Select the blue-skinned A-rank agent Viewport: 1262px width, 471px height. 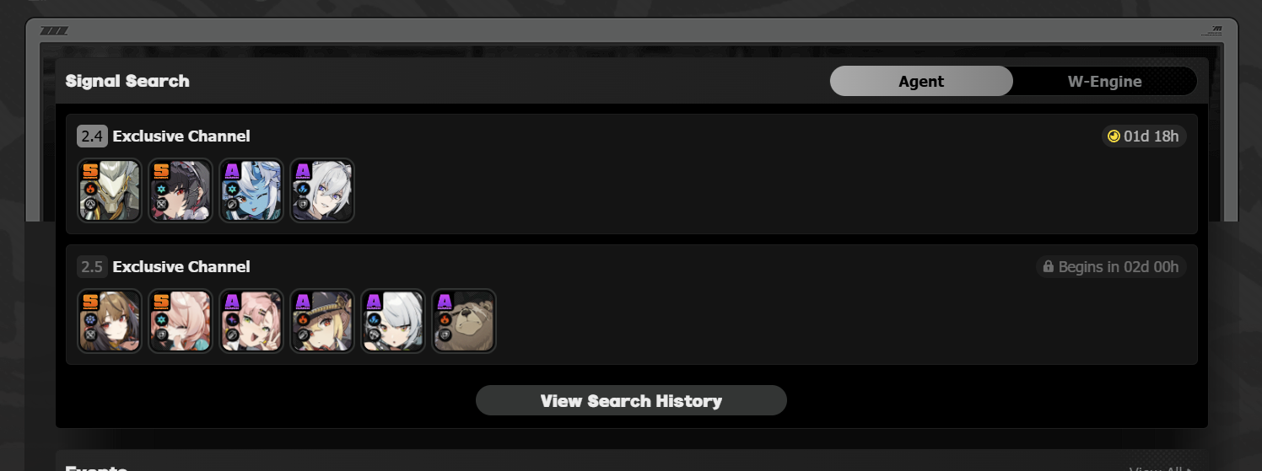pos(251,191)
